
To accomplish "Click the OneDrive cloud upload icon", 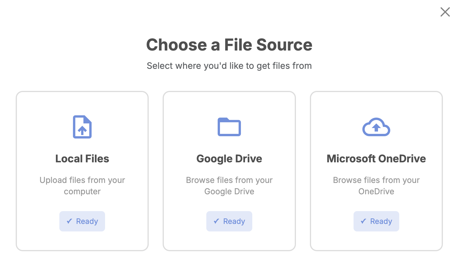I will (x=376, y=127).
